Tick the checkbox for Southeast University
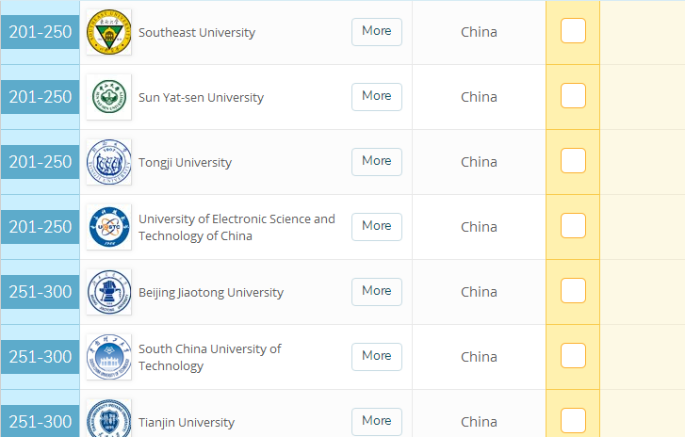This screenshot has height=437, width=685. pyautogui.click(x=573, y=31)
